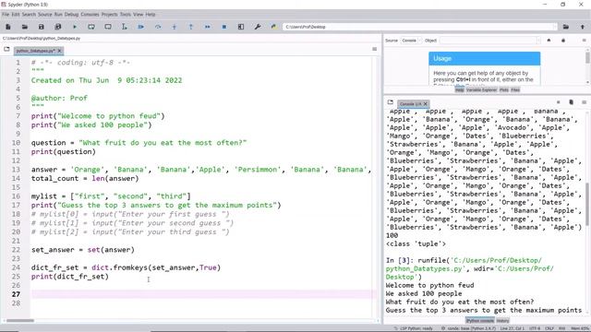The image size is (591, 332).
Task: Click Line 27, Col 1 status indicator
Action: (512, 328)
